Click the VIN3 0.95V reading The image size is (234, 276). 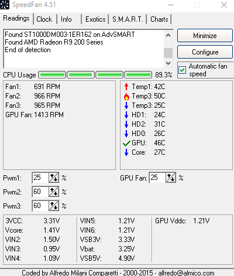pos(32,249)
